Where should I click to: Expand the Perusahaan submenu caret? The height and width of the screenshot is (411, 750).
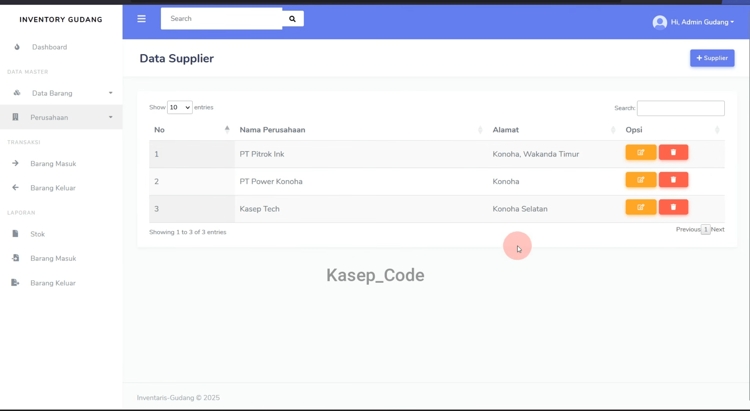[111, 117]
